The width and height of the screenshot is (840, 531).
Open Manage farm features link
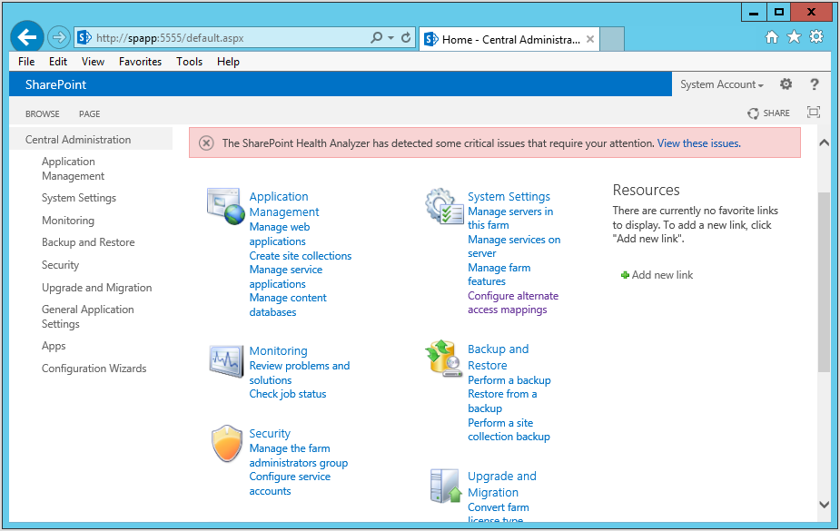(x=499, y=274)
